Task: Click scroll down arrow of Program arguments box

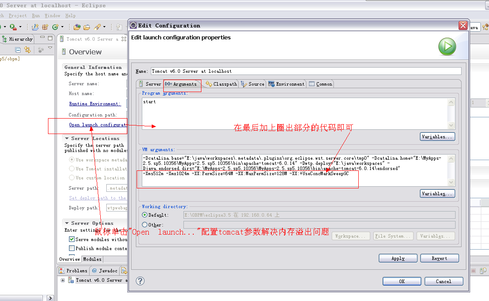Action: pos(451,125)
